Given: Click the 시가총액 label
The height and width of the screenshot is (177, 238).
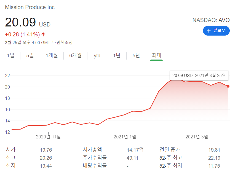Looking at the screenshot, I should click(92, 150).
